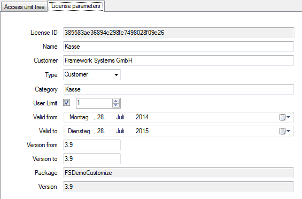This screenshot has width=302, height=199.
Task: Click the Name field containing Kasse
Action: point(179,47)
